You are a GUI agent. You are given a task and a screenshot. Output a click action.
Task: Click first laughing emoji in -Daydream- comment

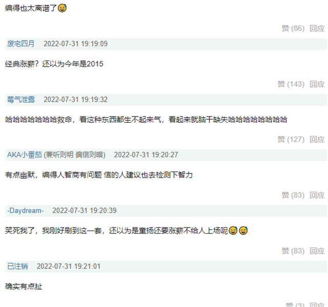pos(233,231)
